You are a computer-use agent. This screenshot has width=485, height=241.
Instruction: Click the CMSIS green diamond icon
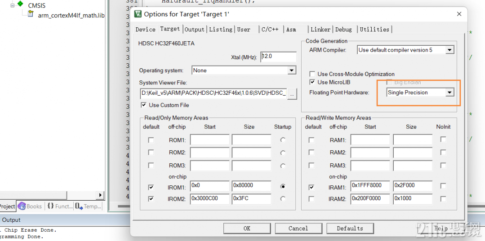tap(20, 4)
